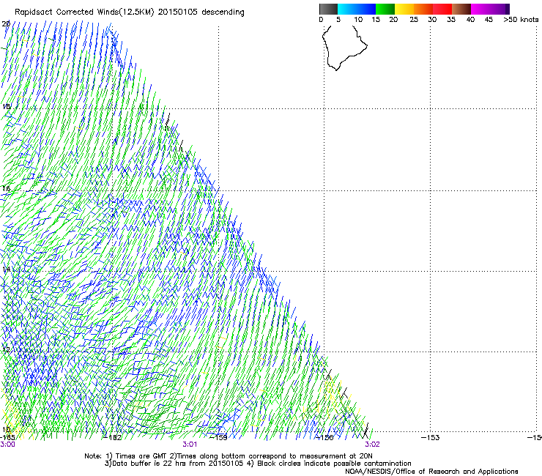Image resolution: width=542 pixels, height=476 pixels.
Task: Click the dark purple 45-50 knots legend swatch
Action: [500, 9]
